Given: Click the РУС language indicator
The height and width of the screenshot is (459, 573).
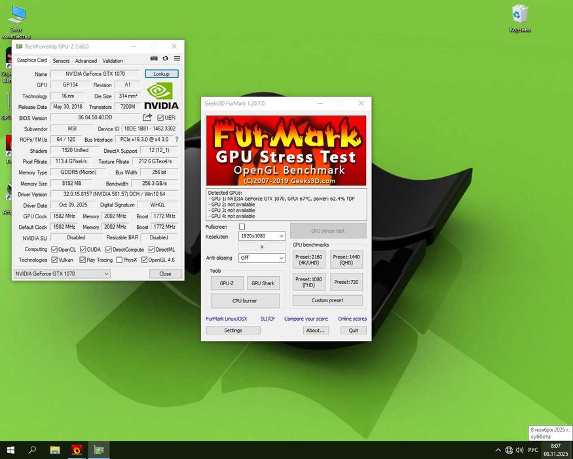Looking at the screenshot, I should click(x=533, y=450).
